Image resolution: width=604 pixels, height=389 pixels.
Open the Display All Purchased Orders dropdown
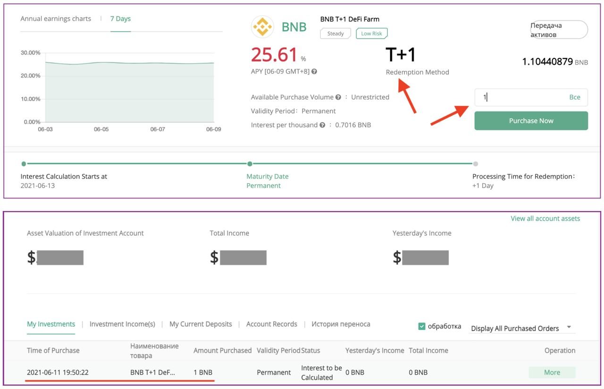coord(521,328)
